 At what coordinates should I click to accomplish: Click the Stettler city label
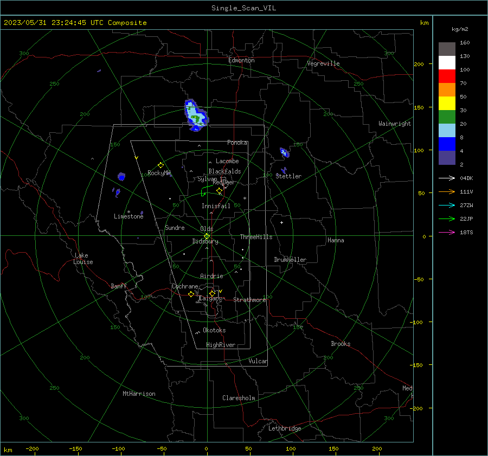pos(288,176)
